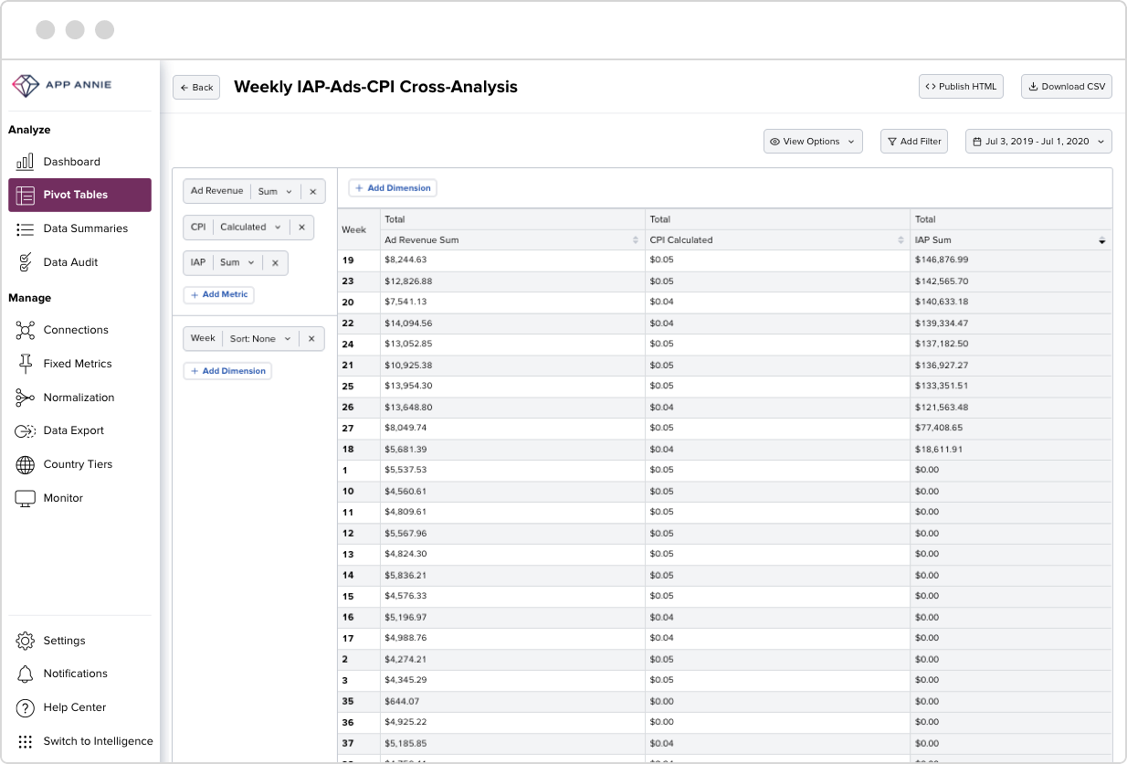Download the table as CSV
The height and width of the screenshot is (764, 1127).
(1067, 87)
